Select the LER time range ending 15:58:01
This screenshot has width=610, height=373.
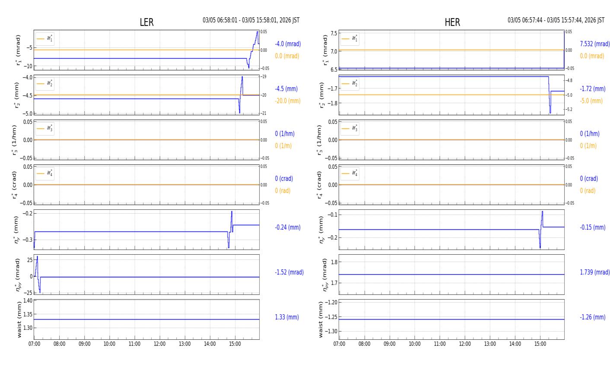(x=251, y=20)
